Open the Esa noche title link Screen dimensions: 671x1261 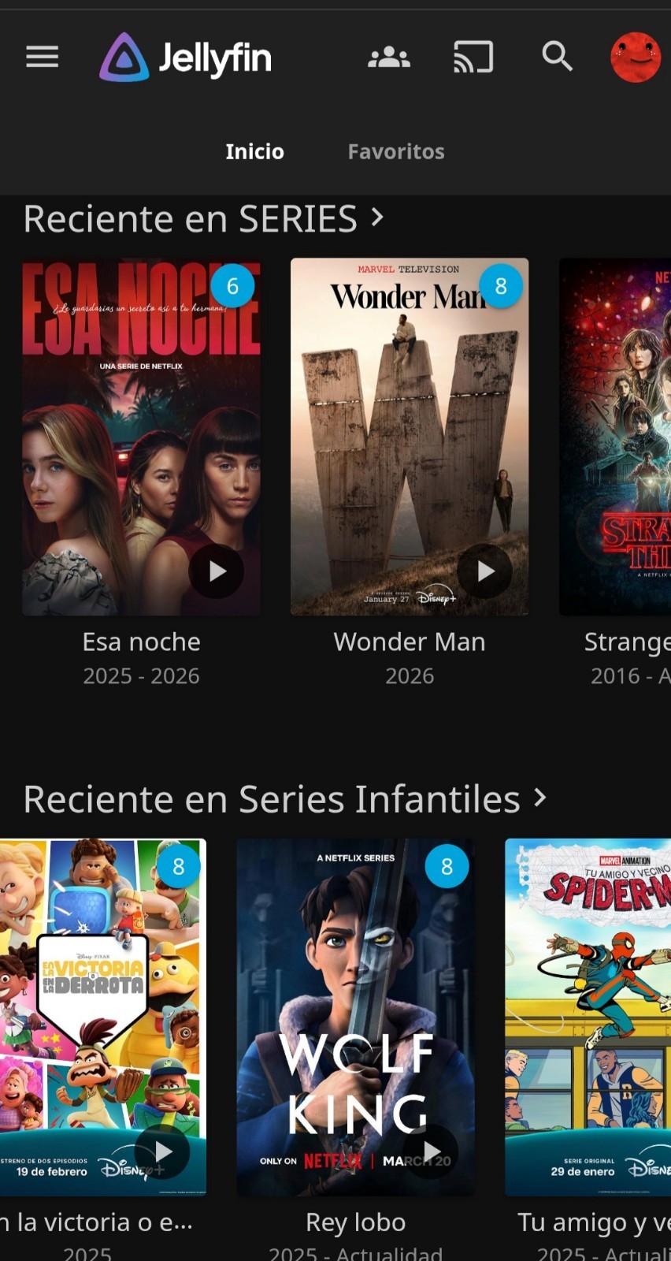coord(142,642)
